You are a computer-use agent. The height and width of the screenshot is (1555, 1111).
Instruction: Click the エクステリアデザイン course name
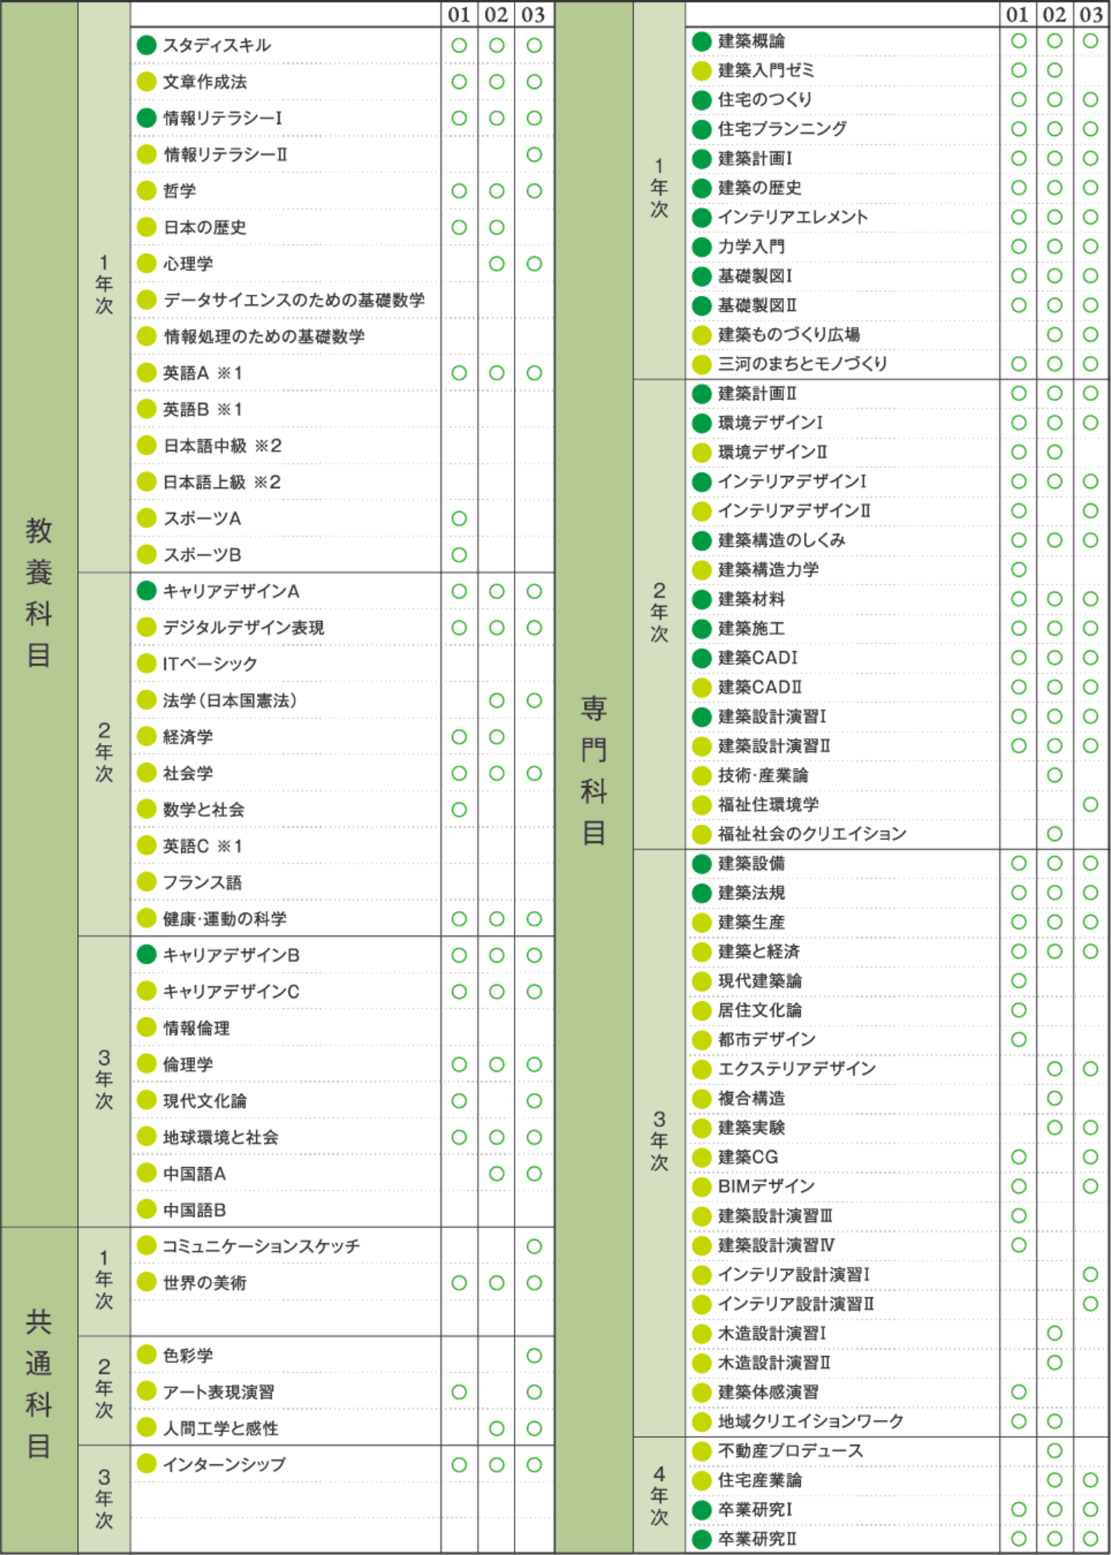[797, 1069]
